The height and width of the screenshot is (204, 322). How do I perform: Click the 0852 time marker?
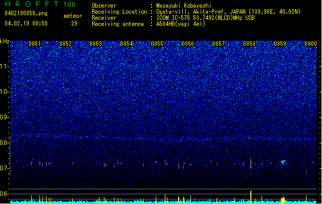(x=66, y=44)
